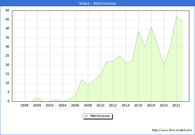The image size is (195, 135).
Task: Click the x-axis label 2018
Action: (x=151, y=105)
